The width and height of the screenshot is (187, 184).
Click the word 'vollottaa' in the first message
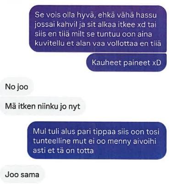click(122, 43)
